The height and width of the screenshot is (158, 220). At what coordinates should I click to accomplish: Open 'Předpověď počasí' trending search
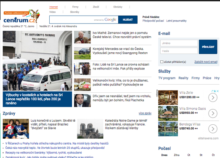(153, 21)
